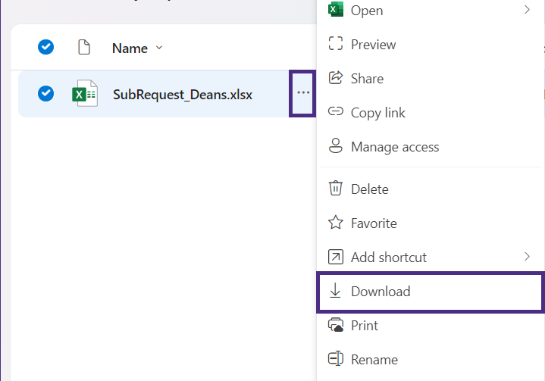Screen dimensions: 545x381
Task: Select Manage access in the menu
Action: [x=394, y=147]
